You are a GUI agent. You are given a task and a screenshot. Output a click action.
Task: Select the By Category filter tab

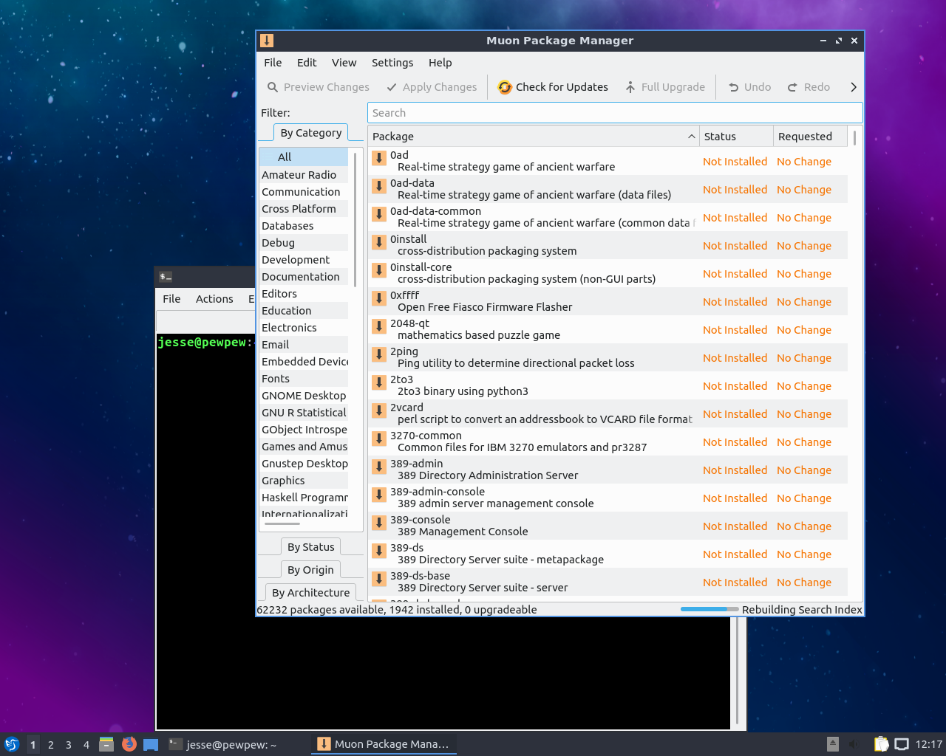click(310, 133)
